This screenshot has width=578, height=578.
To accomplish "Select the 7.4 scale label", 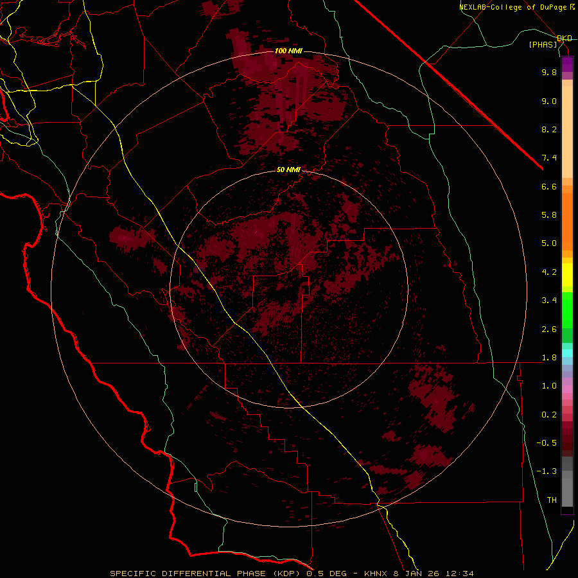I will [x=549, y=158].
